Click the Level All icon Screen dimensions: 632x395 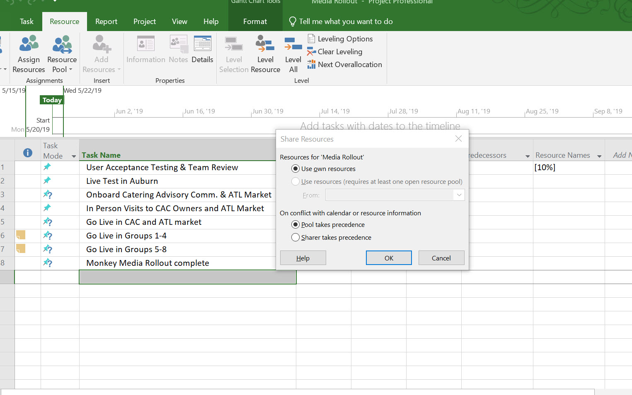click(293, 43)
